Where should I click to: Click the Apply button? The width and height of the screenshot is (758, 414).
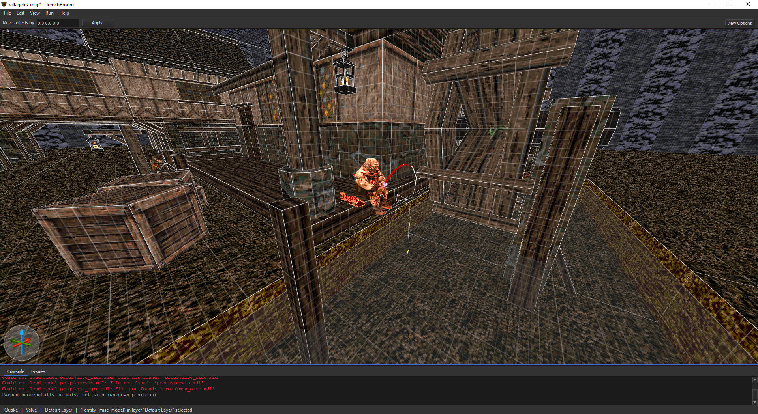click(97, 23)
